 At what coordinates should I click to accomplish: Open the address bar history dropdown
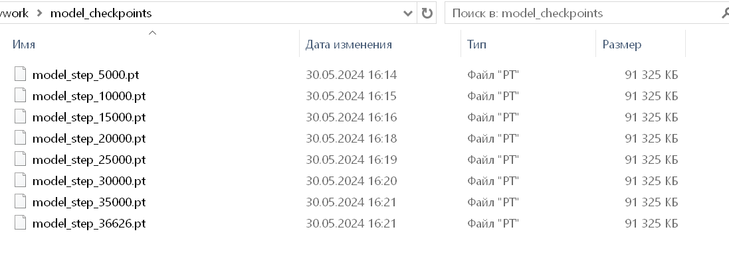[408, 13]
